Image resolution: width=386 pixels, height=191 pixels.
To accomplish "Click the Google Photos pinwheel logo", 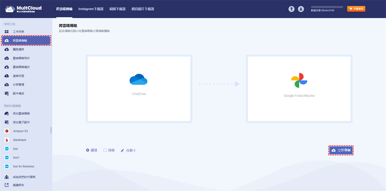I will coord(299,80).
